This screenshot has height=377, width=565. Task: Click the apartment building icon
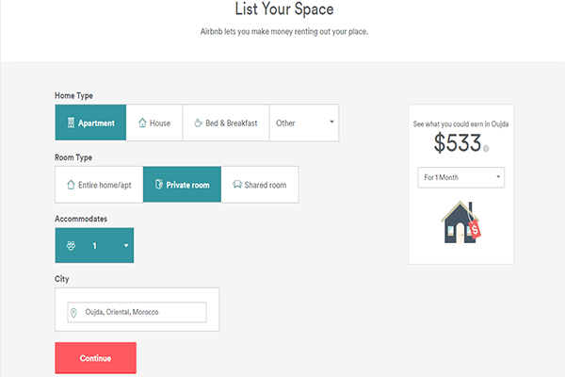point(71,123)
